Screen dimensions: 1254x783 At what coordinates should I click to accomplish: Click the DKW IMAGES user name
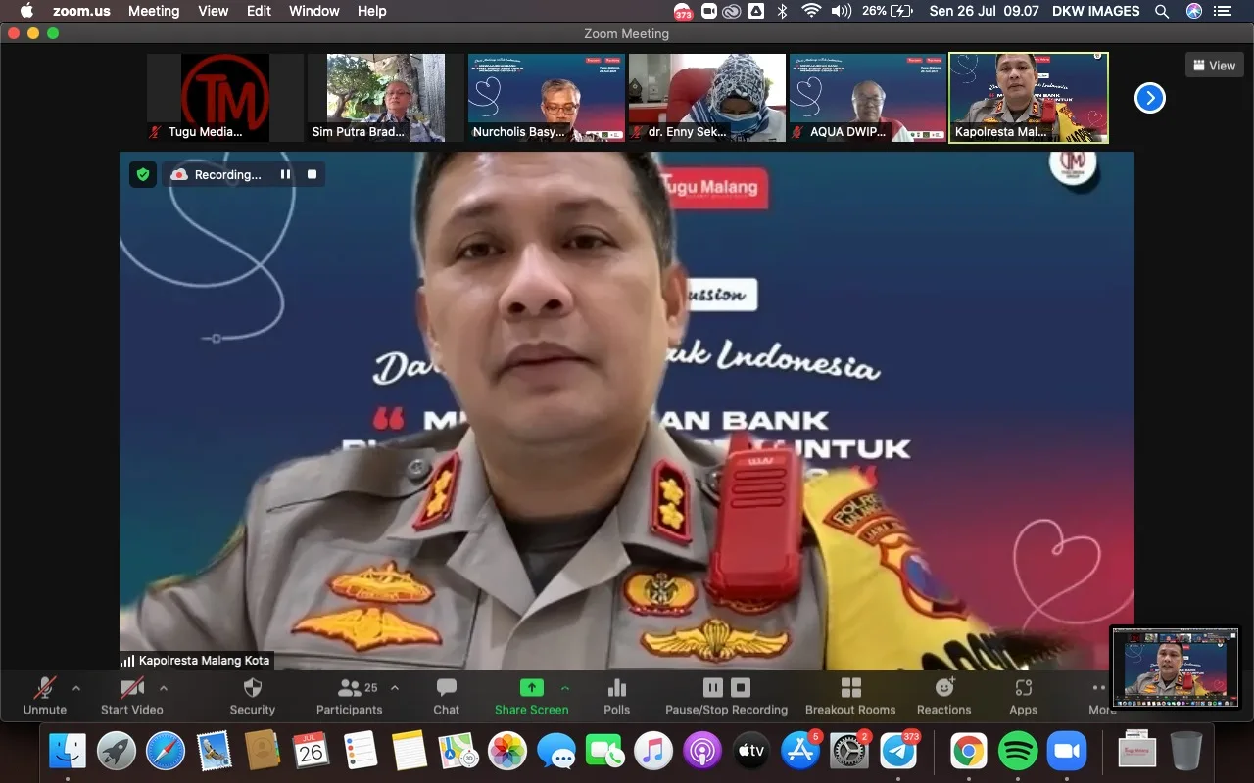pyautogui.click(x=1094, y=11)
